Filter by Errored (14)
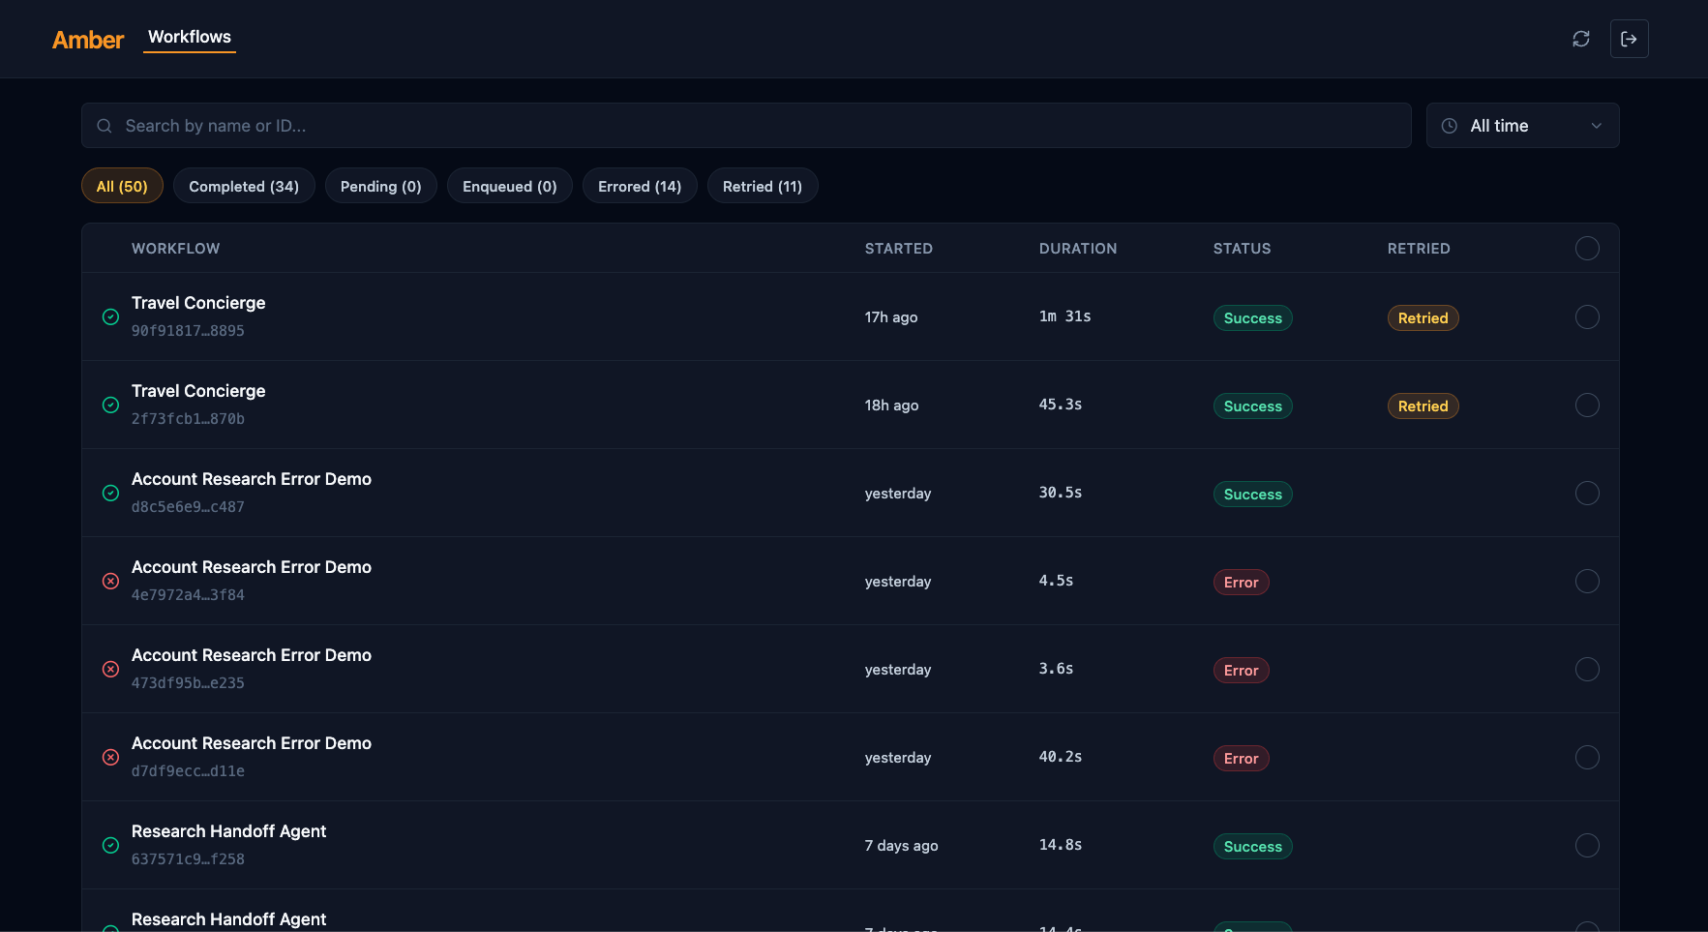This screenshot has width=1708, height=932. (x=640, y=186)
